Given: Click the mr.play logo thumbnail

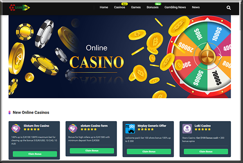Looking at the screenshot, I should (x=130, y=129).
